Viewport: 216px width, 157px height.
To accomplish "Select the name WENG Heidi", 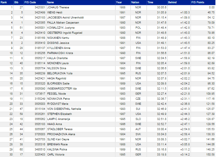I will tap(55, 13).
